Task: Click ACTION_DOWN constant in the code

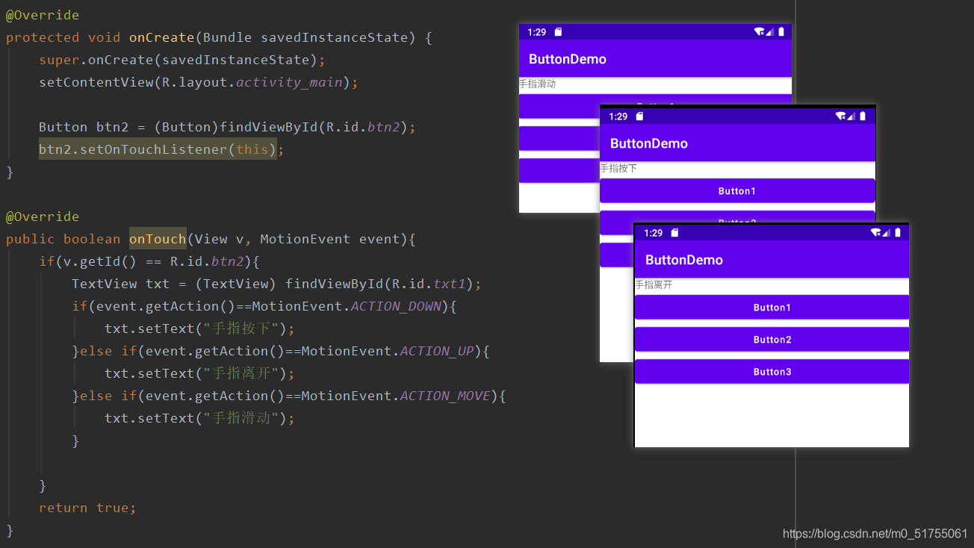Action: pyautogui.click(x=396, y=306)
